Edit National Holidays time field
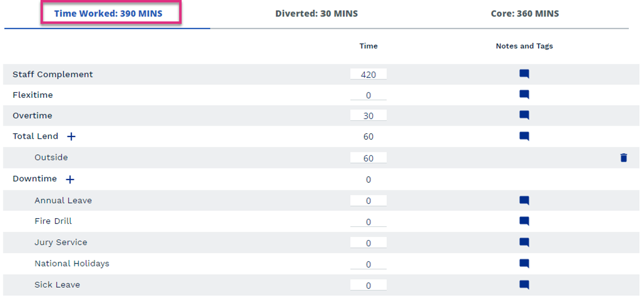The height and width of the screenshot is (299, 642). tap(368, 264)
